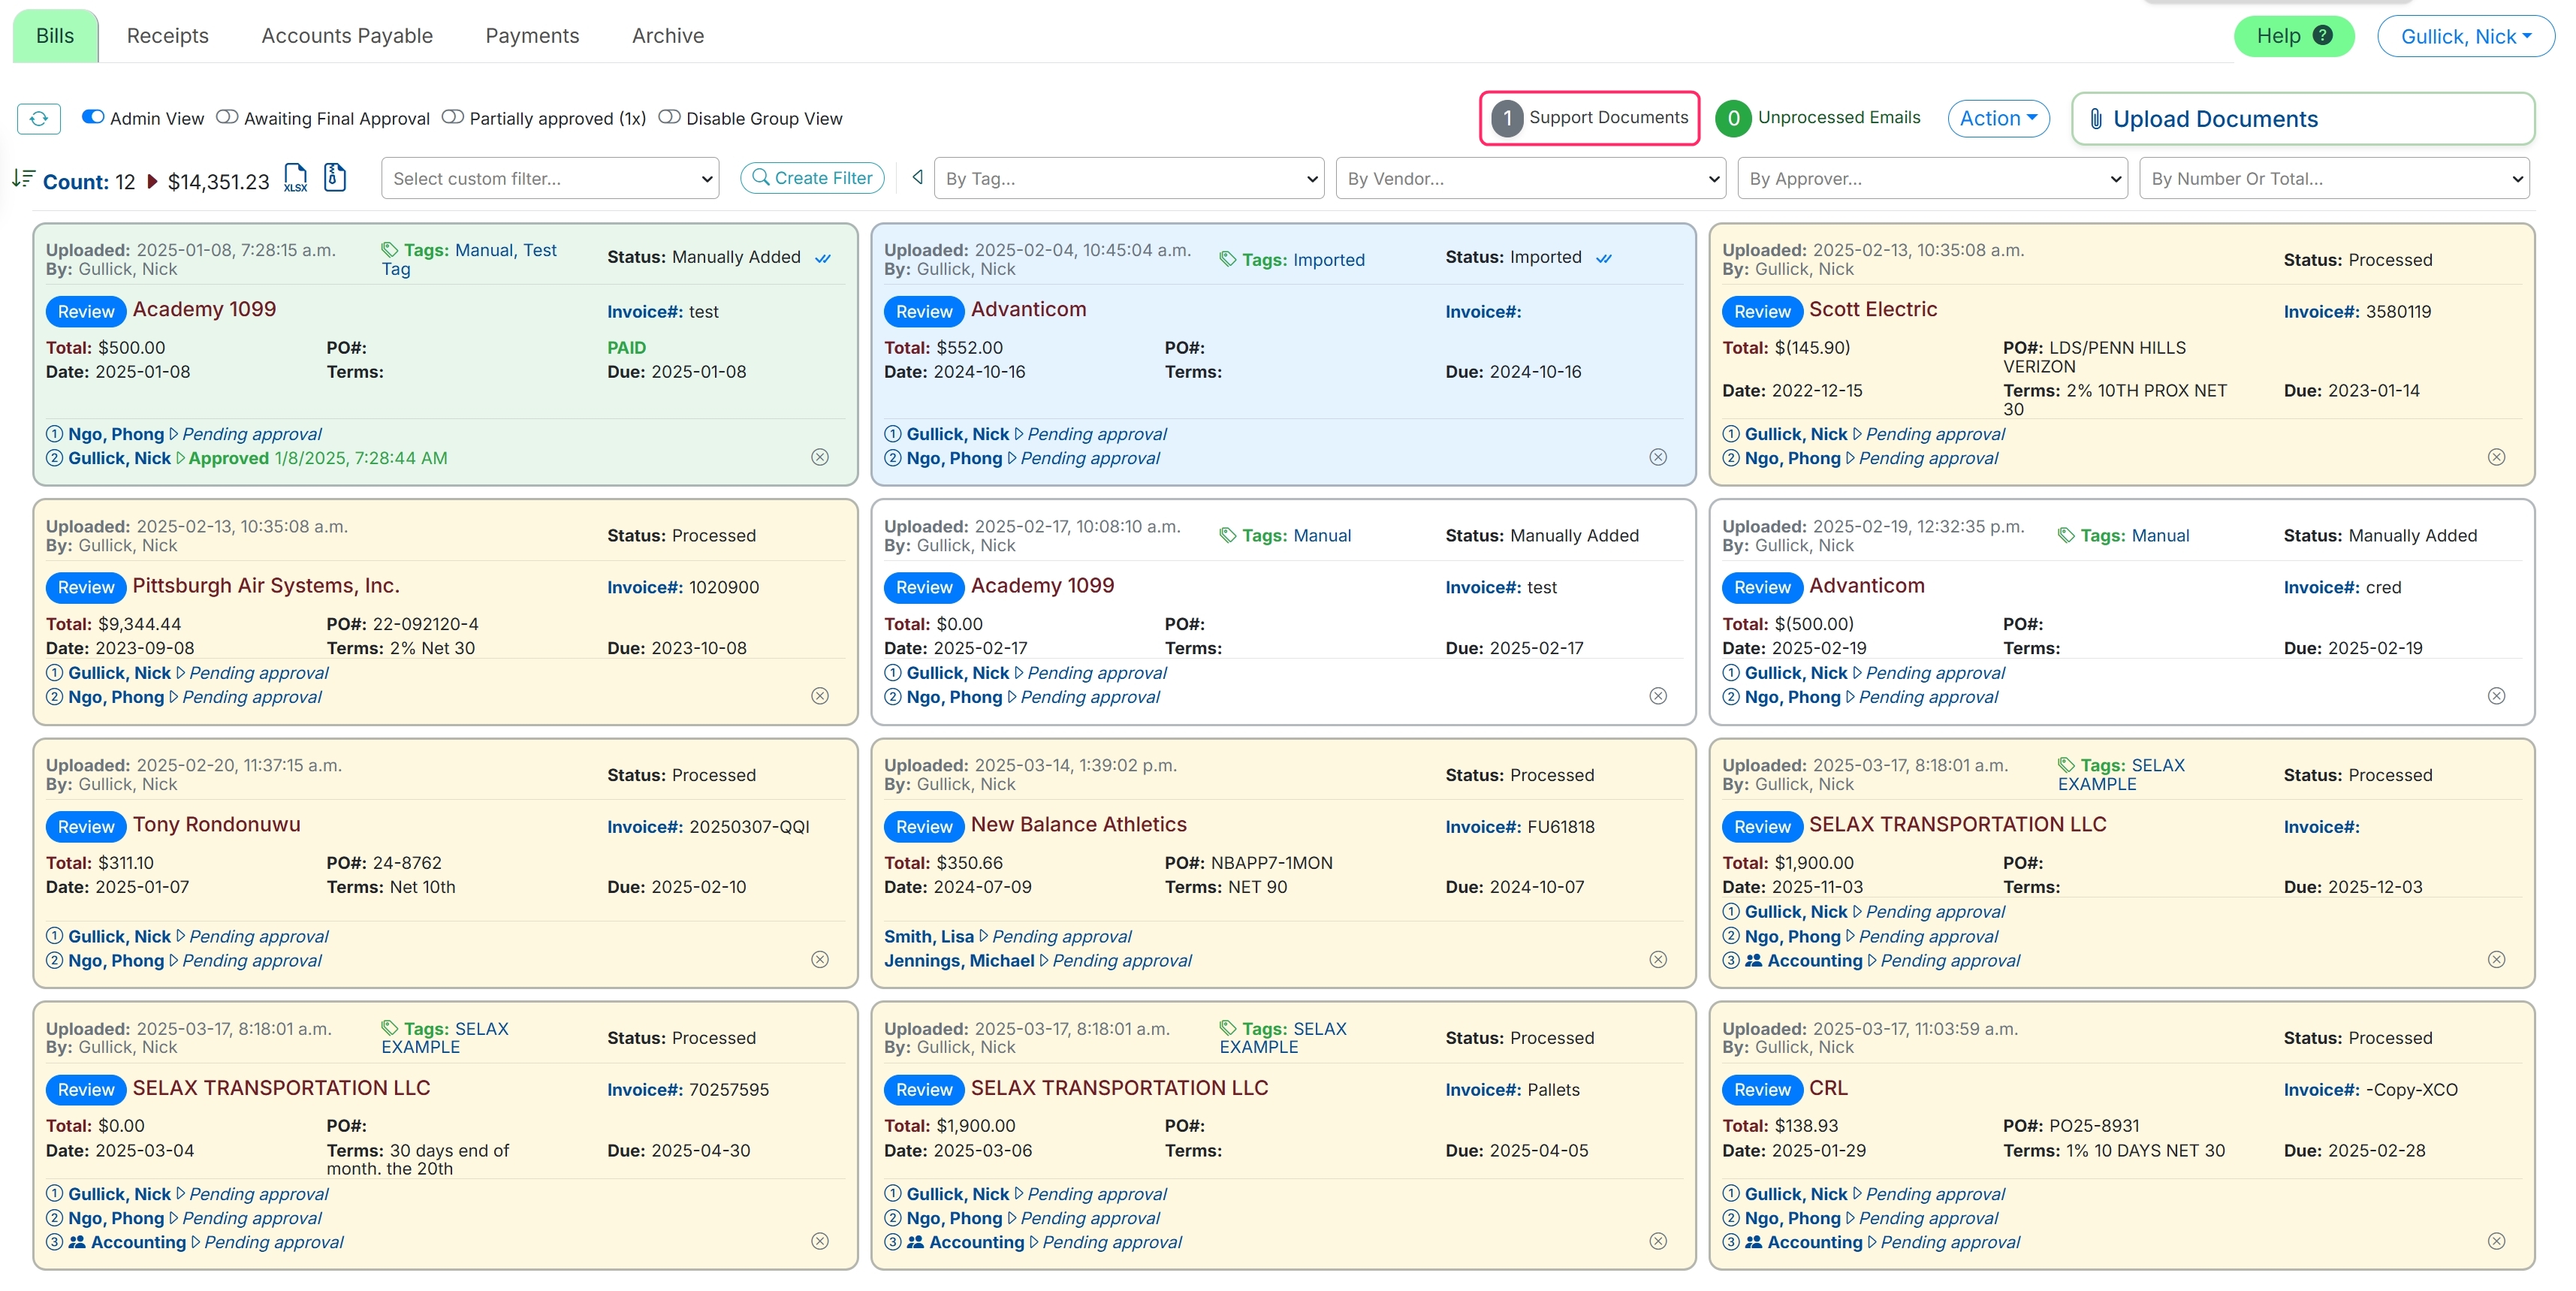Remove icon on New Balance Athletics card
Screen dimensions: 2576x1291
coord(1658,960)
